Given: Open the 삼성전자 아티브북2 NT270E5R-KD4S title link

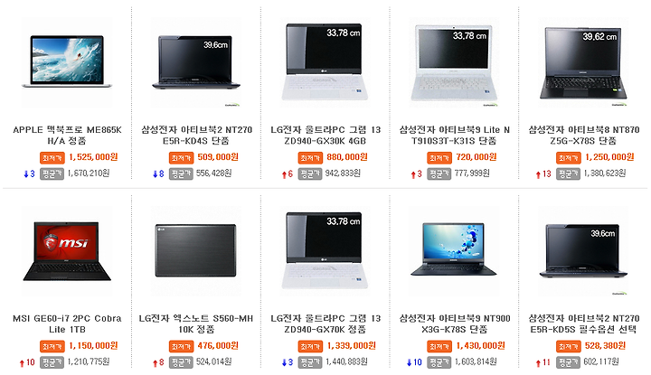Looking at the screenshot, I should tap(196, 136).
